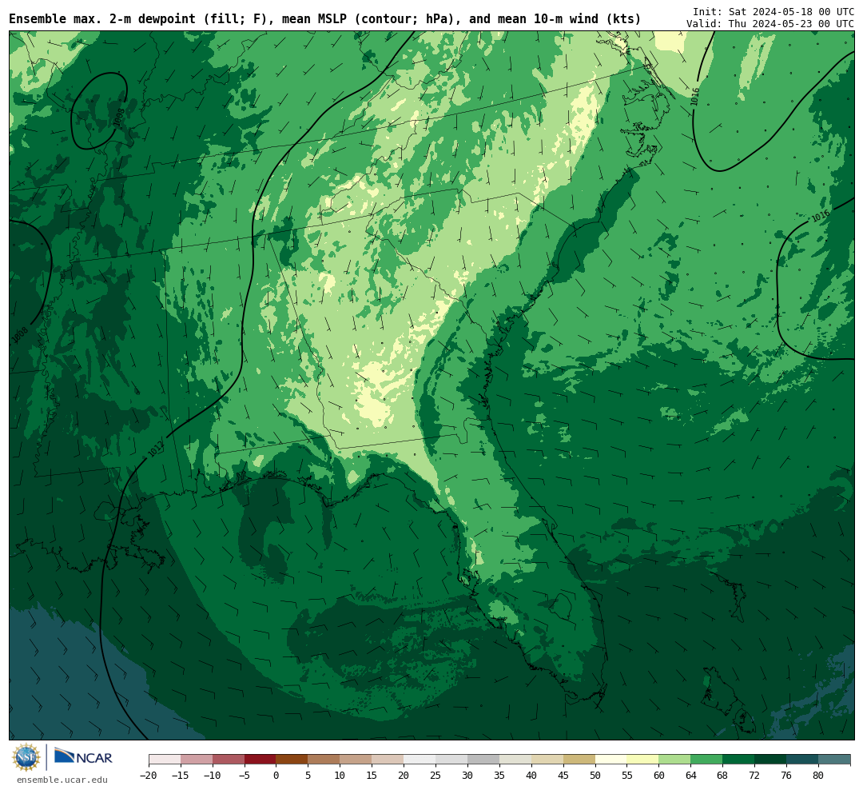This screenshot has height=790, width=863.
Task: Select the map title 'Ensemble max. 2-m dewpoint' text
Action: click(x=102, y=19)
